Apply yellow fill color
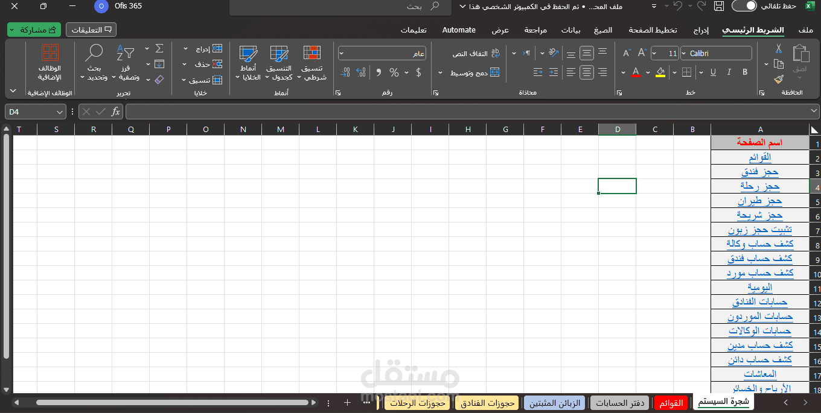The width and height of the screenshot is (821, 413). coord(660,72)
